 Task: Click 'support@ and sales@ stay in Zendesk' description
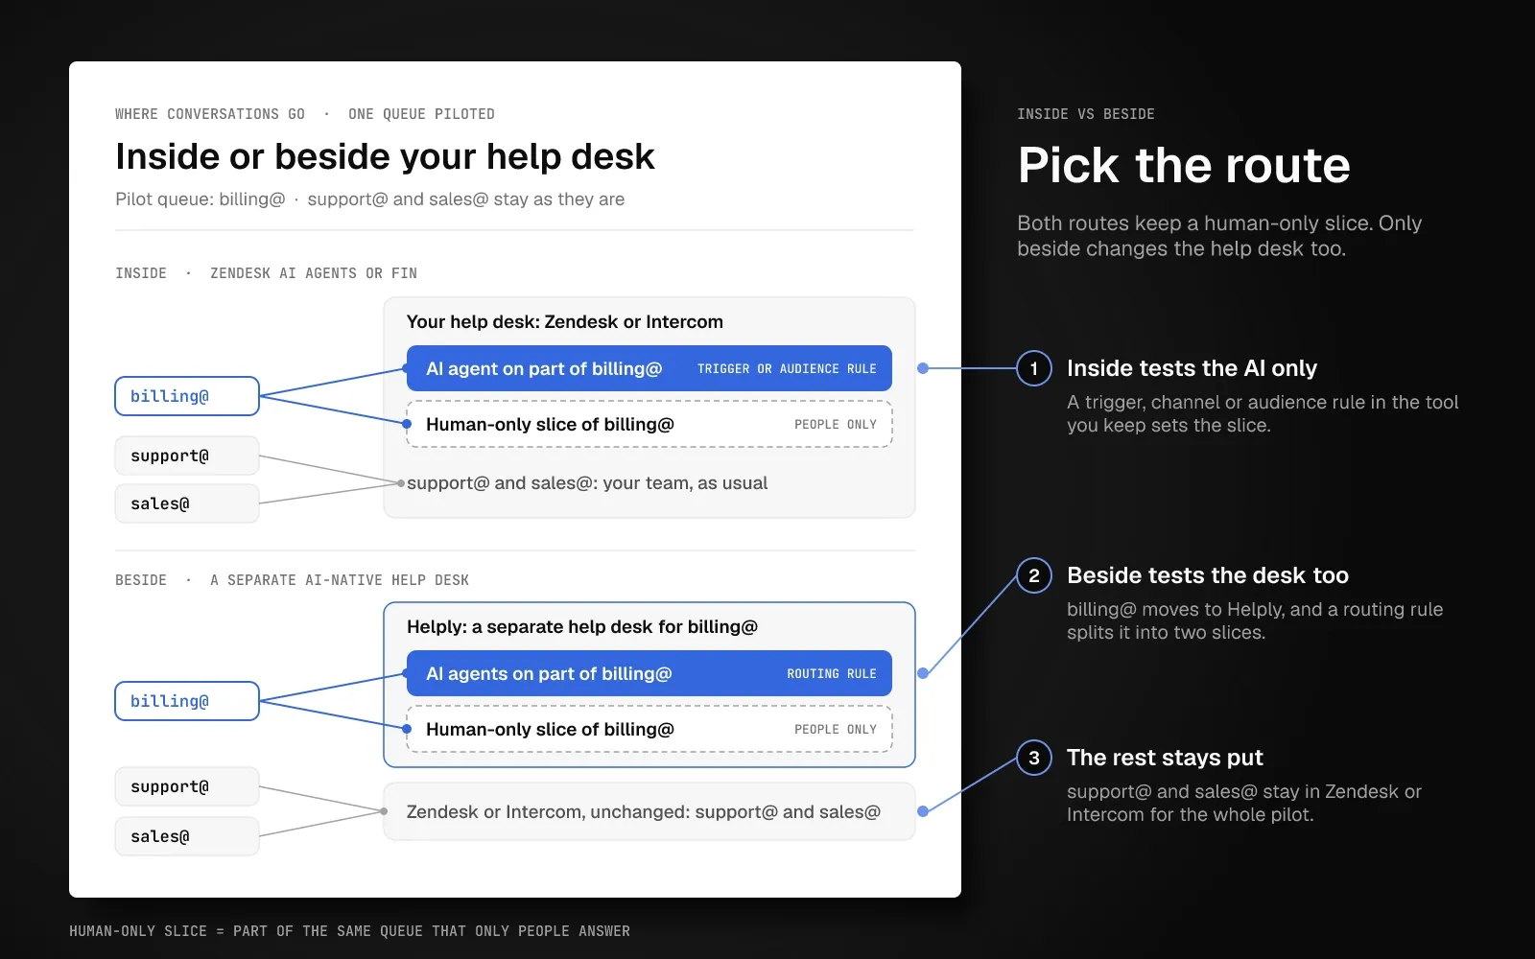[x=1244, y=803]
